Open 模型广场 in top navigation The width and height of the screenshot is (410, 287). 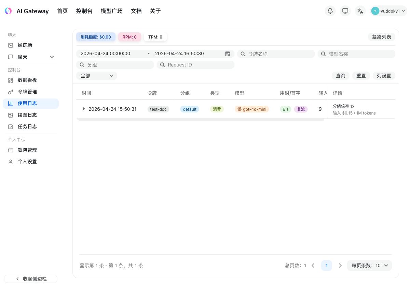pyautogui.click(x=111, y=11)
